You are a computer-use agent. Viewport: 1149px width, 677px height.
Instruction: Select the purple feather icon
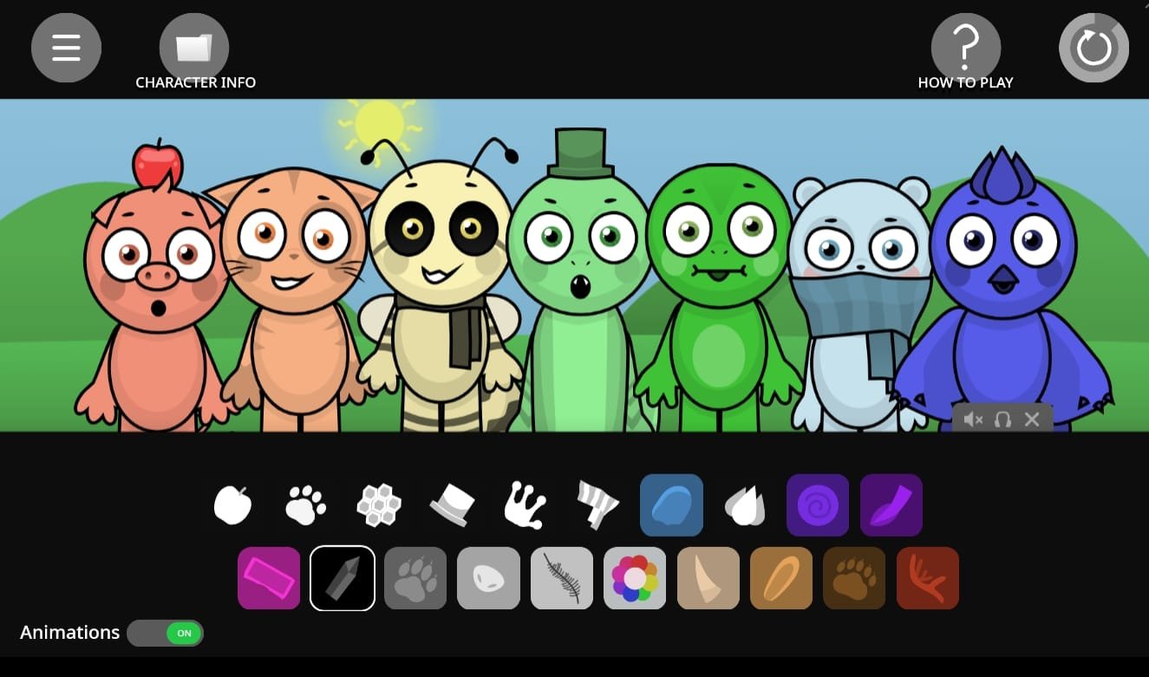point(891,505)
